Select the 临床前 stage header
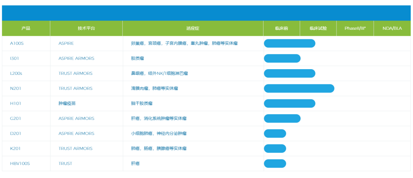Image resolution: width=413 pixels, height=178 pixels. [x=281, y=29]
